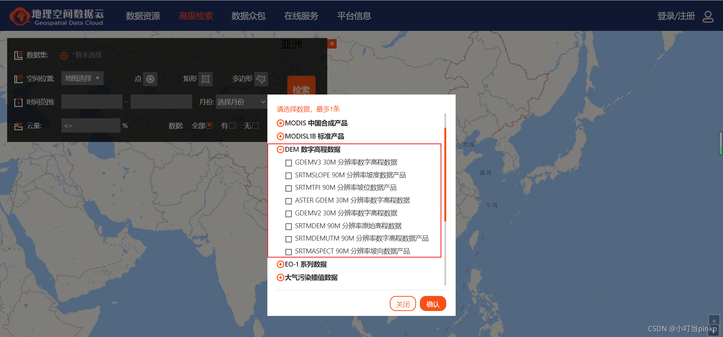Expand 大气污染插值数据 category
The image size is (723, 337).
point(281,278)
